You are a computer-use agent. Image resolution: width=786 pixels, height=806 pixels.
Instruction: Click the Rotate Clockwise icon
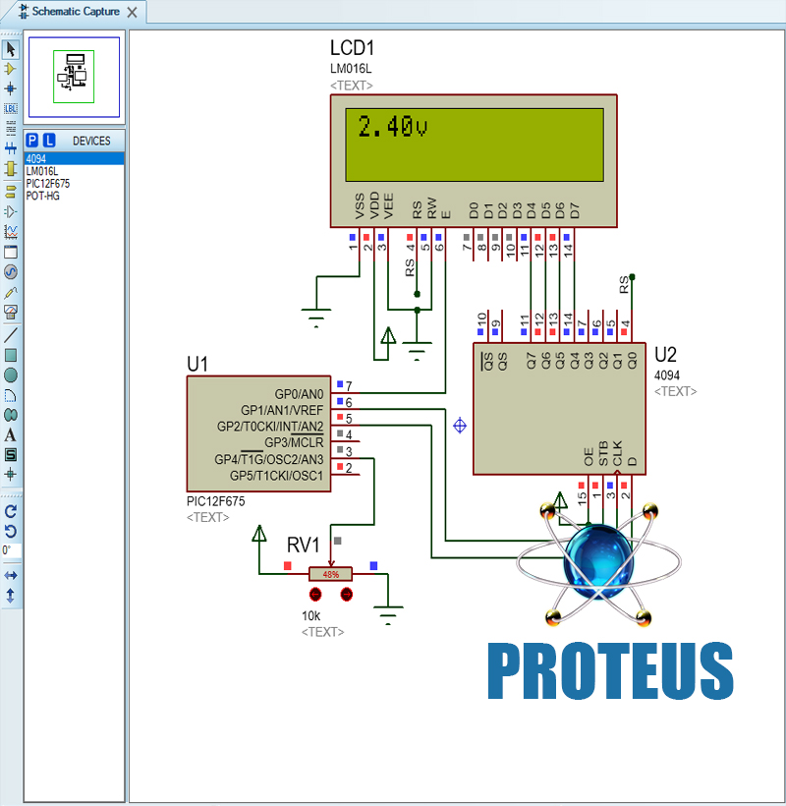point(11,511)
